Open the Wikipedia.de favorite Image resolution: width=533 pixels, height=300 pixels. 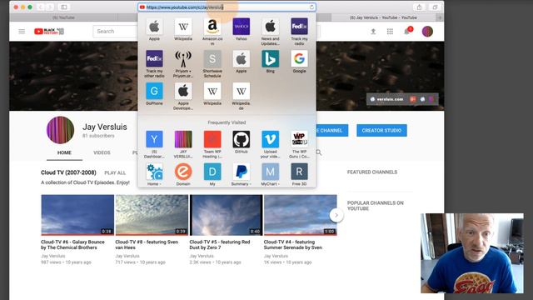point(241,91)
